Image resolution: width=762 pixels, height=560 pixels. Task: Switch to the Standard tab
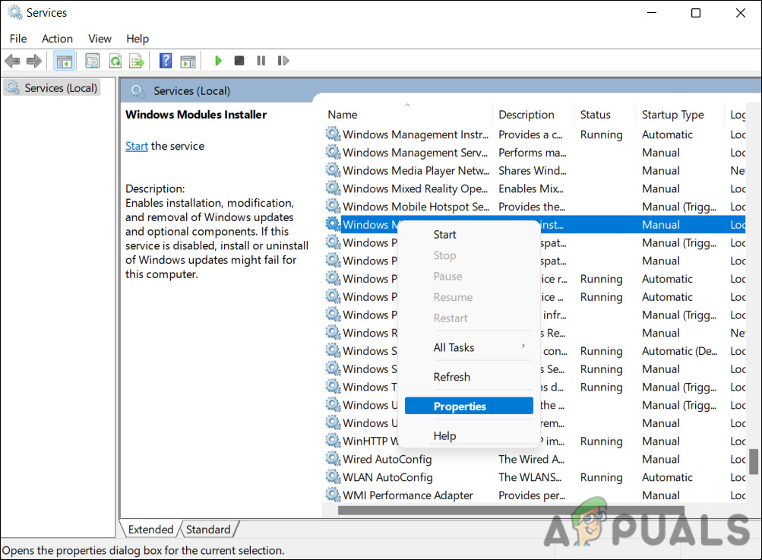pyautogui.click(x=208, y=530)
